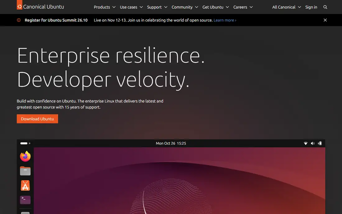Viewport: 342px width, 214px height.
Task: Click Register for Ubuntu Summit 26.10 text
Action: pyautogui.click(x=56, y=20)
